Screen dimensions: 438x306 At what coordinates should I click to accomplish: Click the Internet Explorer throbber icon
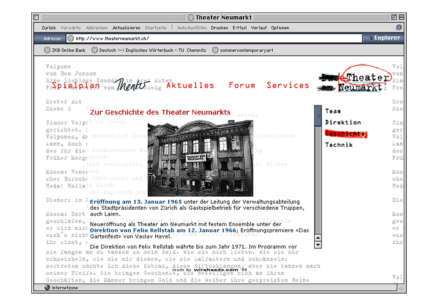[x=399, y=27]
